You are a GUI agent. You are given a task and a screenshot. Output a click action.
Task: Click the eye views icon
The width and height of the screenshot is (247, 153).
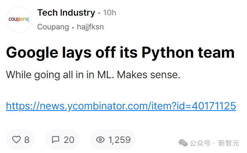(100, 140)
